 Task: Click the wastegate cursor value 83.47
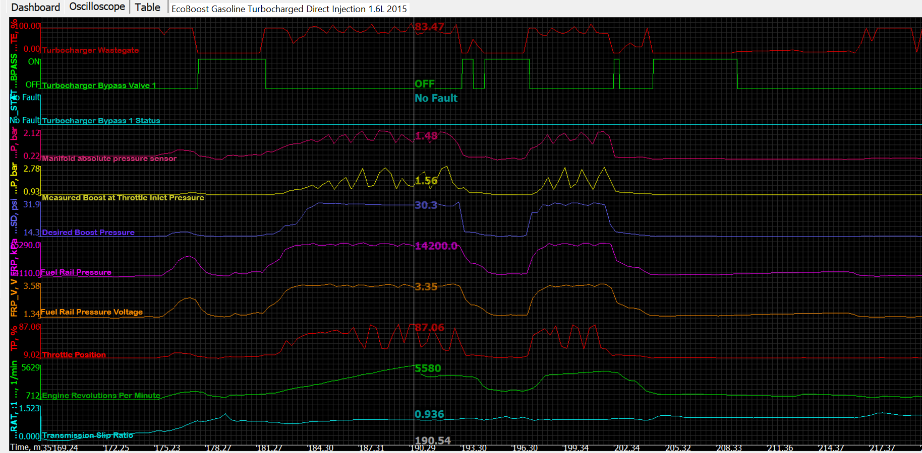(x=429, y=27)
